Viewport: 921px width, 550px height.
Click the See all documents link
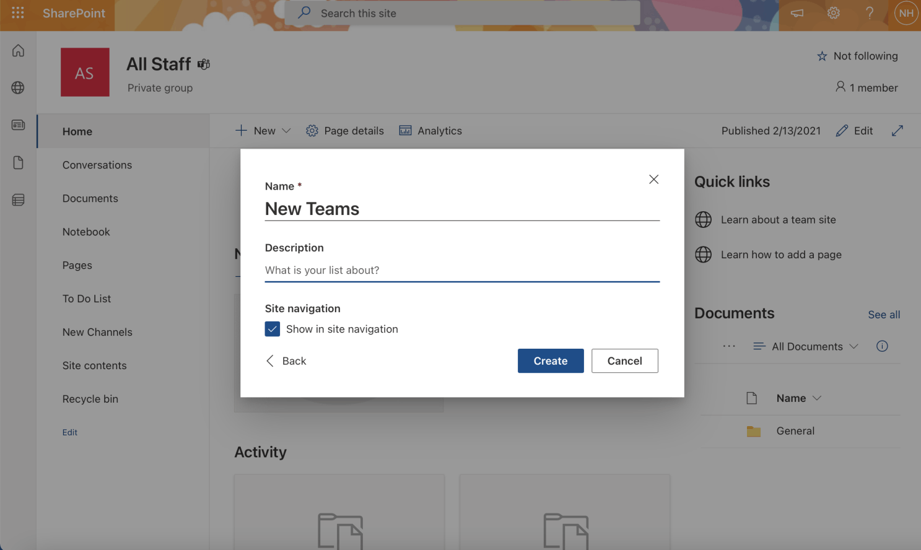tap(884, 315)
